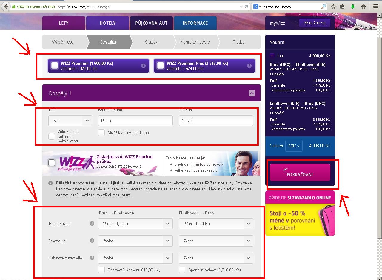Collapse the Let section in Souhrn
The height and width of the screenshot is (280, 382).
coord(272,56)
